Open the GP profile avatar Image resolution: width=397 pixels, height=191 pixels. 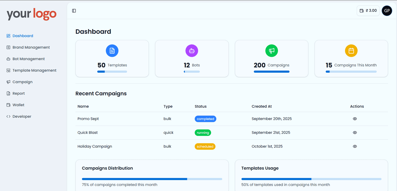(387, 11)
